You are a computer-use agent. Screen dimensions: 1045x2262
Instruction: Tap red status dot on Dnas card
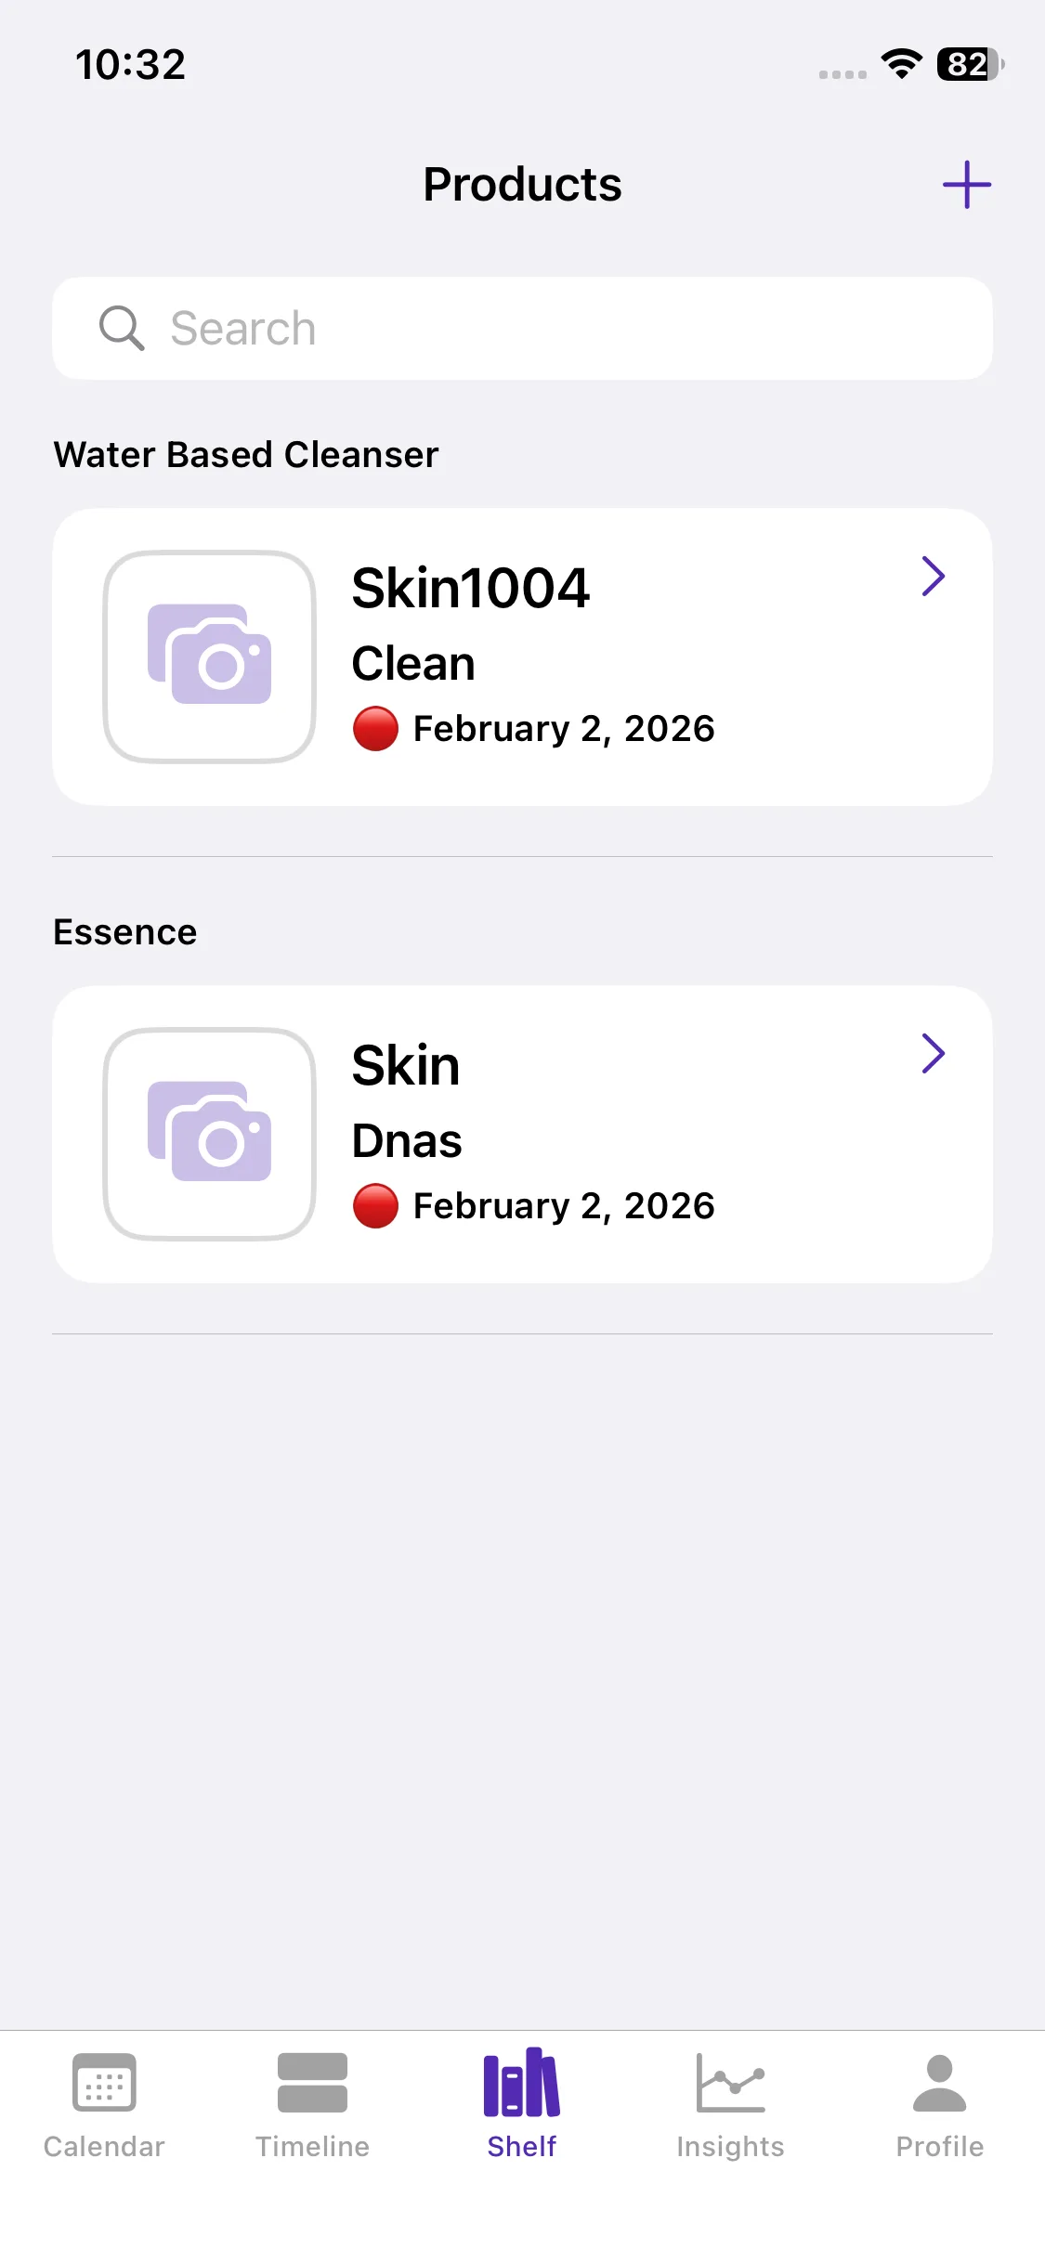(375, 1206)
